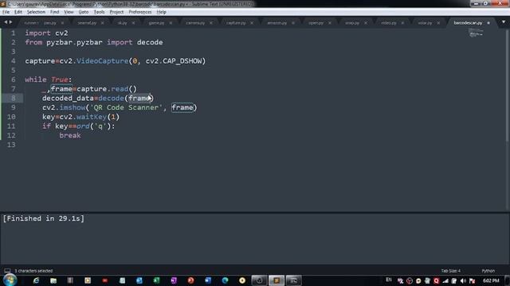
Task: Open PowerPoint from the taskbar
Action: tap(191, 280)
